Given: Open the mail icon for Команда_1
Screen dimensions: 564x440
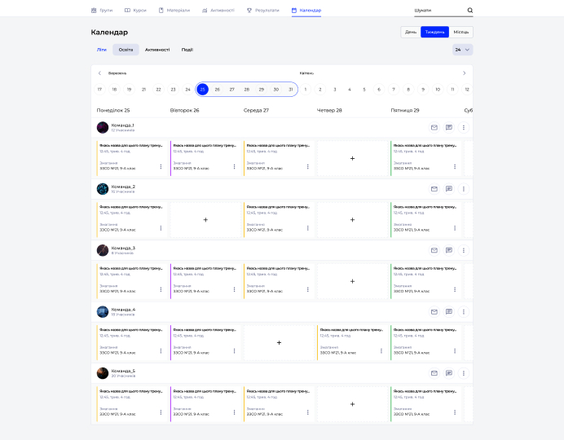Looking at the screenshot, I should click(434, 128).
